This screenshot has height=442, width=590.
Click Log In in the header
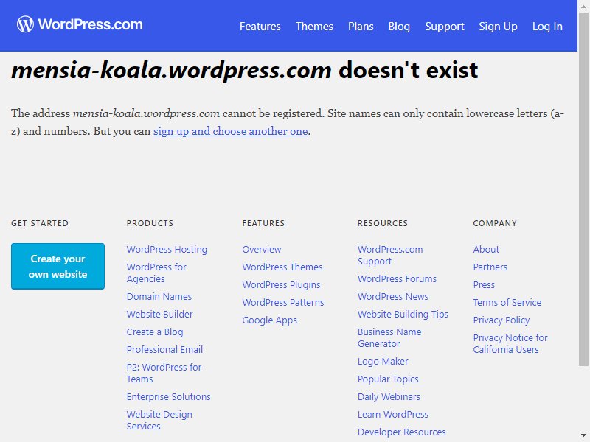[547, 27]
